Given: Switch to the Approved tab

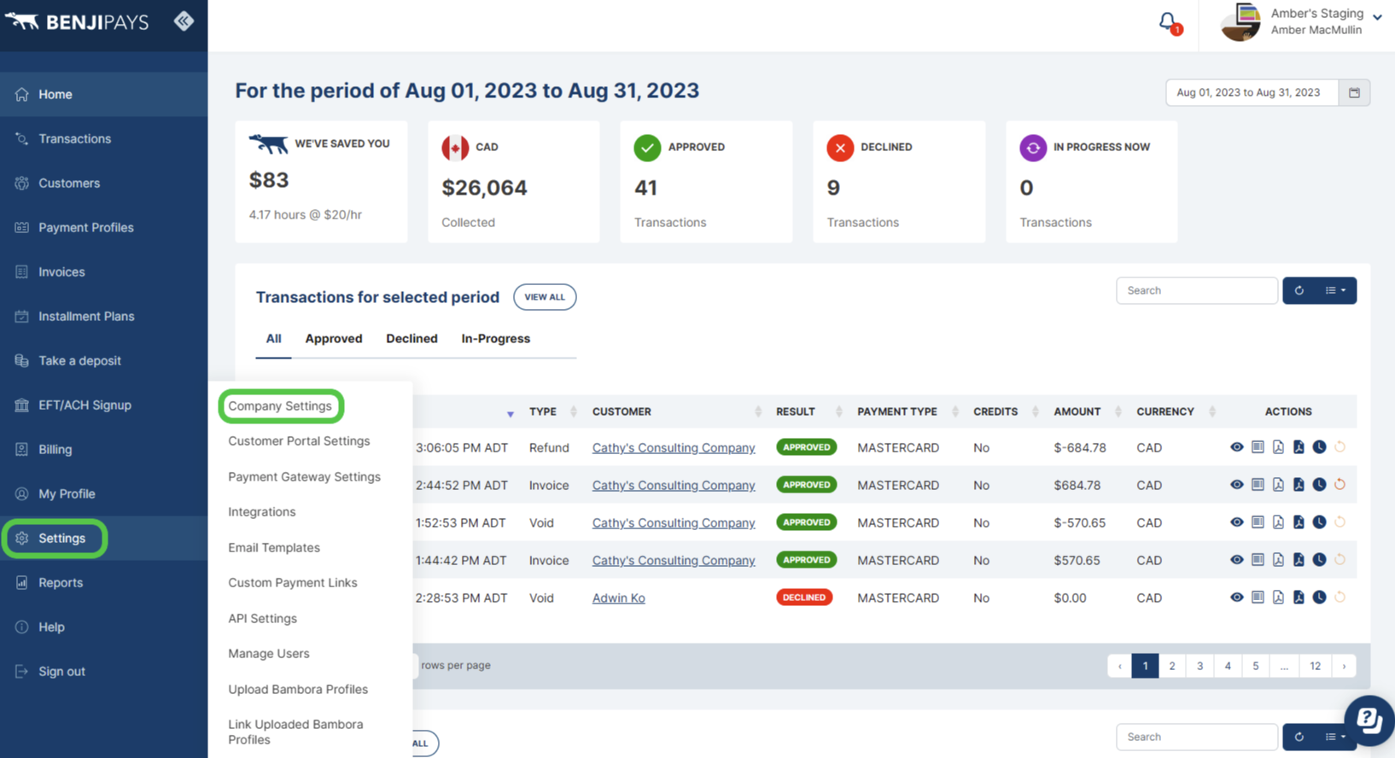Looking at the screenshot, I should click(x=334, y=339).
